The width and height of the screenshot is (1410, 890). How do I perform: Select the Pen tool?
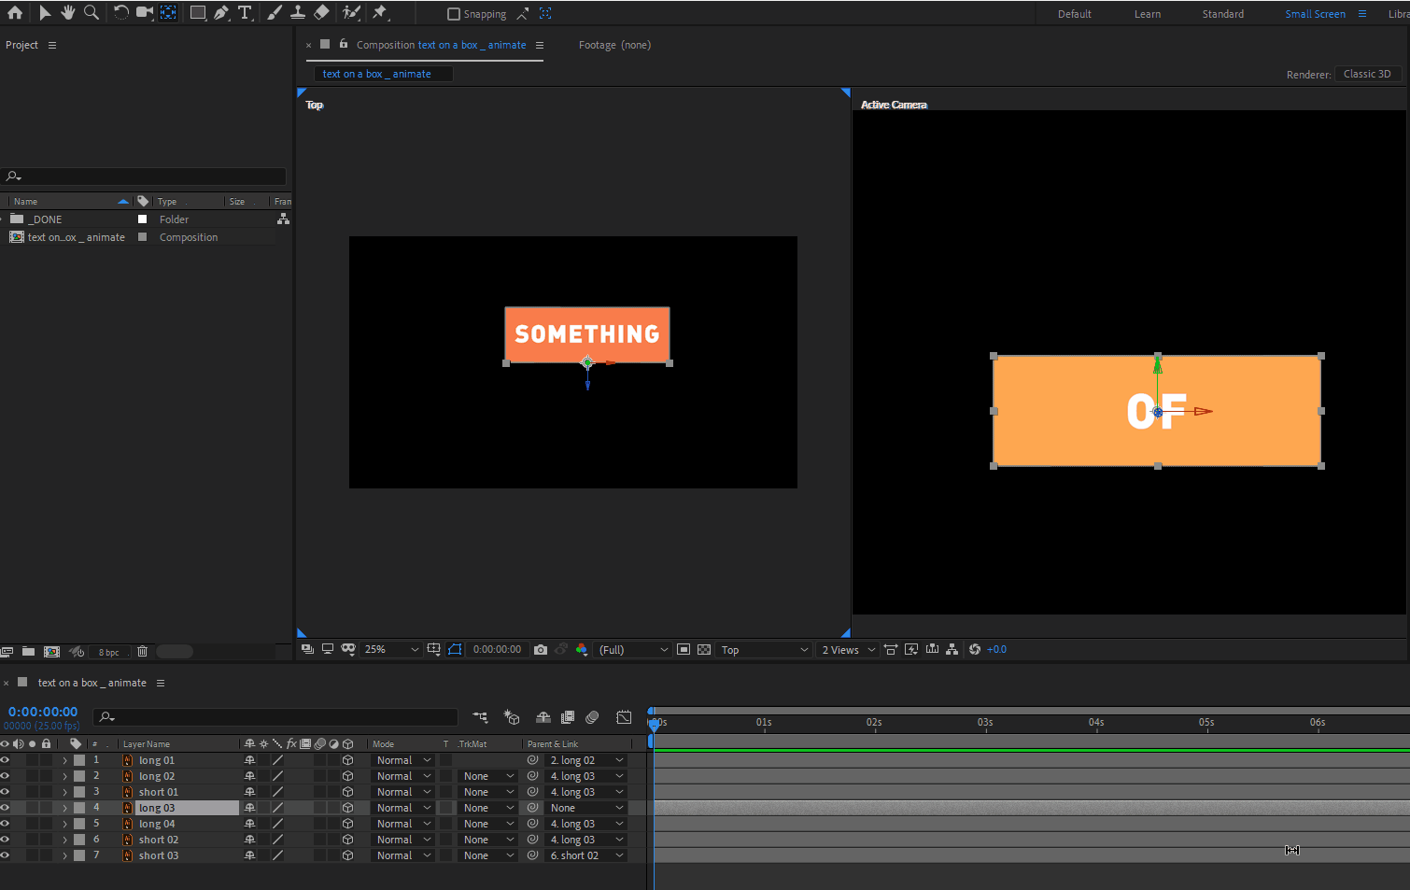point(221,13)
